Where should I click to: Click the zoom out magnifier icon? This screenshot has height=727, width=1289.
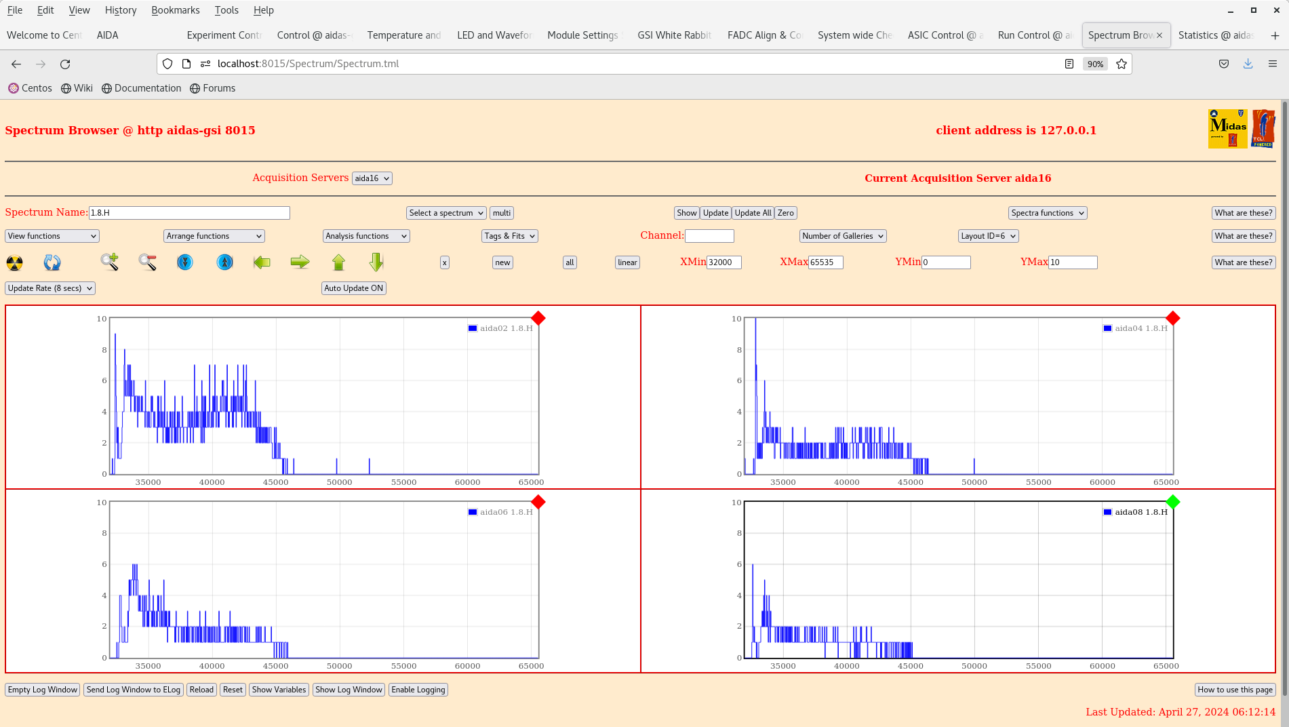[x=147, y=262]
